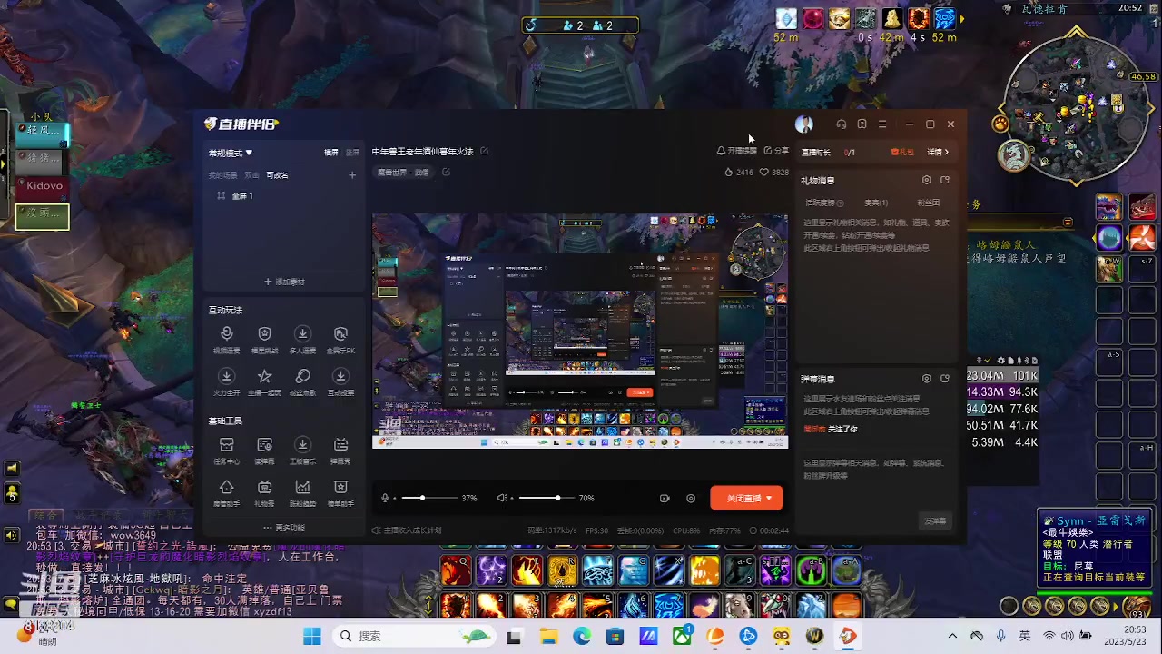Click the headset customer service icon
Image resolution: width=1162 pixels, height=654 pixels.
coord(842,124)
